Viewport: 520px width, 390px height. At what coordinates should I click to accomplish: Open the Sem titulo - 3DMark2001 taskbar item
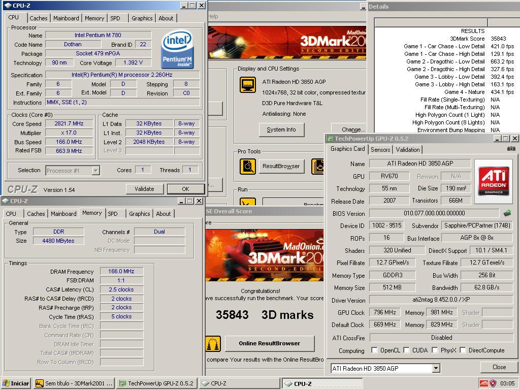click(75, 383)
